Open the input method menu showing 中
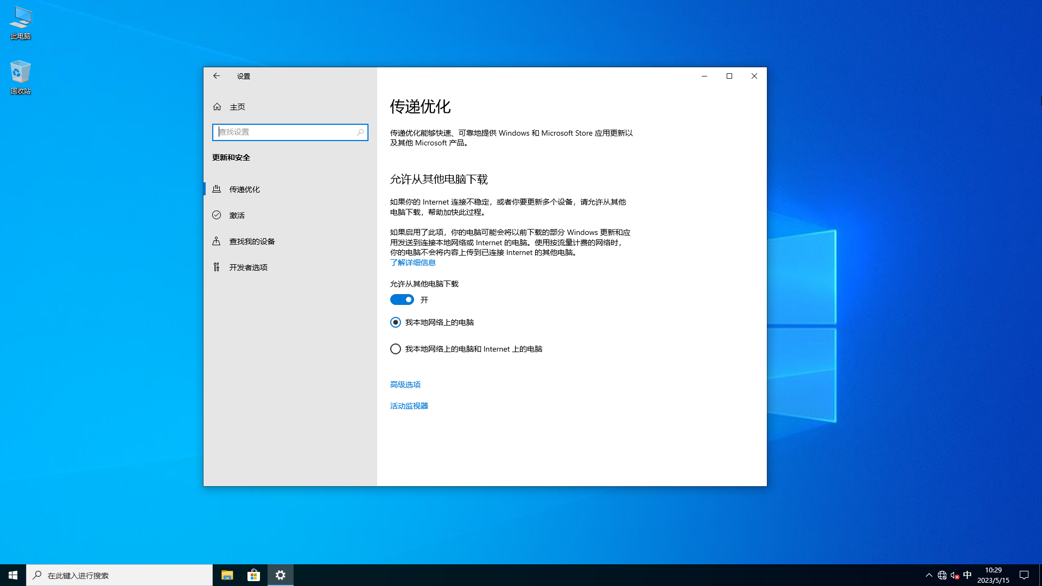The image size is (1042, 586). pos(968,575)
